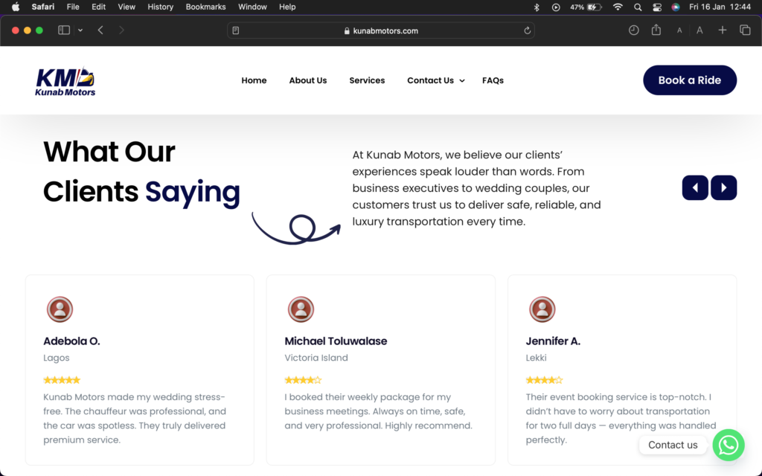The width and height of the screenshot is (762, 476).
Task: Show previous testimonial with left arrow
Action: point(695,187)
